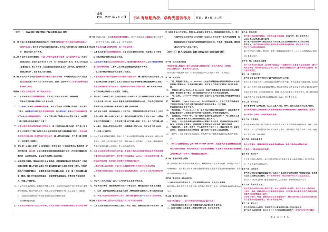
Task: Click the clause heading '第十條 電子訊息錯誤之處理'
Action: coord(254,61)
